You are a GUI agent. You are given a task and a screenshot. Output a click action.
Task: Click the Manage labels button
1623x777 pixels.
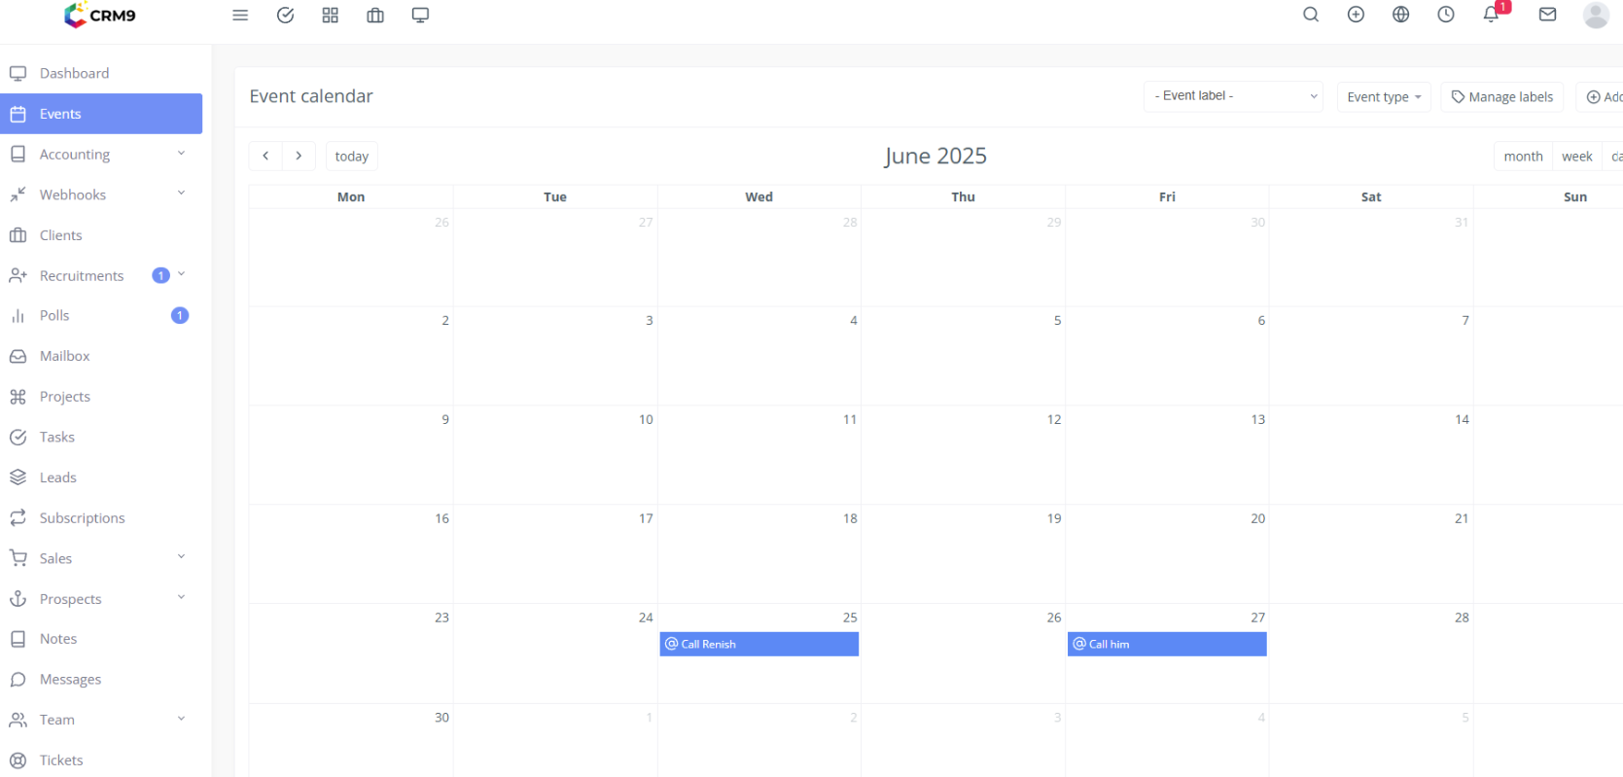pyautogui.click(x=1501, y=97)
